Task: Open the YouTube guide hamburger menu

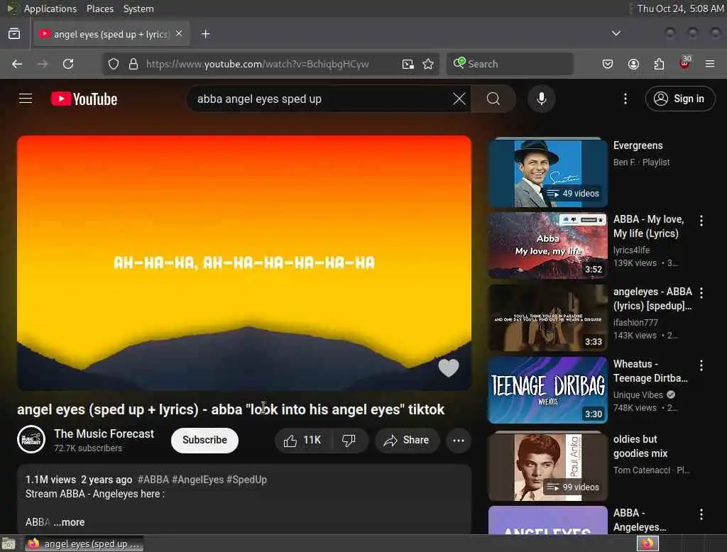Action: [x=26, y=99]
